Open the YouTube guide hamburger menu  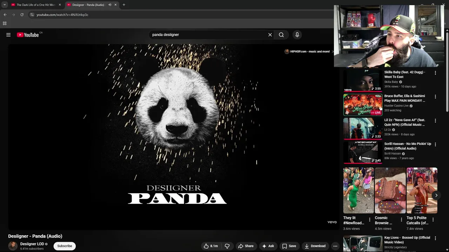[8, 35]
